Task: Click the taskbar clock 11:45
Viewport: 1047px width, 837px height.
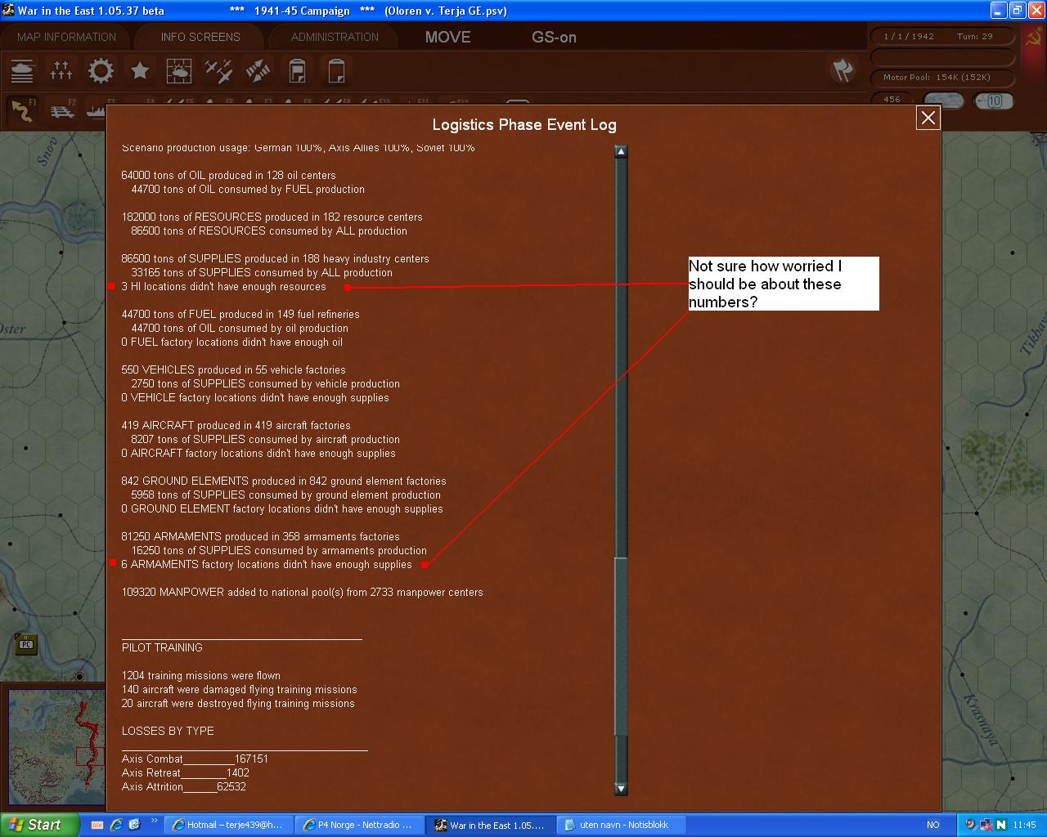Action: point(1024,825)
